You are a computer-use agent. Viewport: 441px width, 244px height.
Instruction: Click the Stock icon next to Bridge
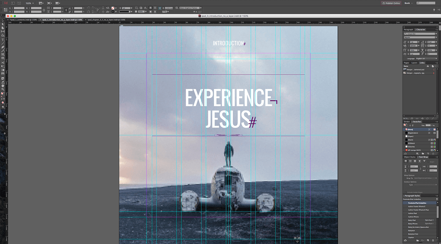click(x=19, y=3)
